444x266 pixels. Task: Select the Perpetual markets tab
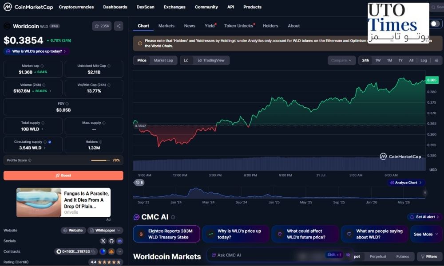[378, 256]
